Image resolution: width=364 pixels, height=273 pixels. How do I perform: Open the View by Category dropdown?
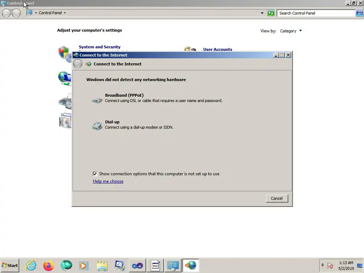[291, 31]
